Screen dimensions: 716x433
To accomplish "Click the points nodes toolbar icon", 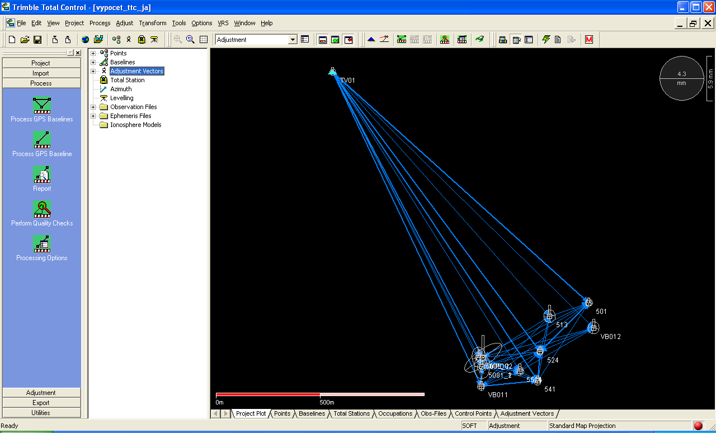I will [116, 40].
